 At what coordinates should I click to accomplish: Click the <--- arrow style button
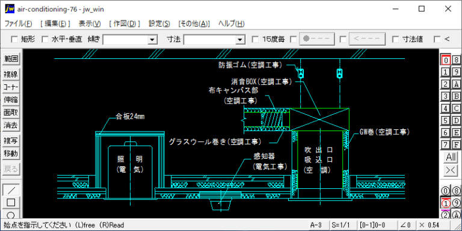[x=367, y=39]
